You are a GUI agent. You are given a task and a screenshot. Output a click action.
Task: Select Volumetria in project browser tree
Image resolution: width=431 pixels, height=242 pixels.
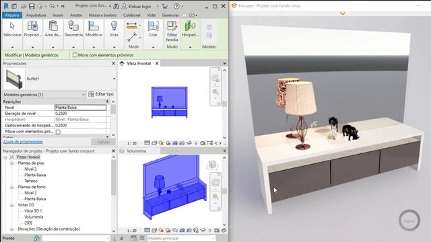(x=34, y=217)
